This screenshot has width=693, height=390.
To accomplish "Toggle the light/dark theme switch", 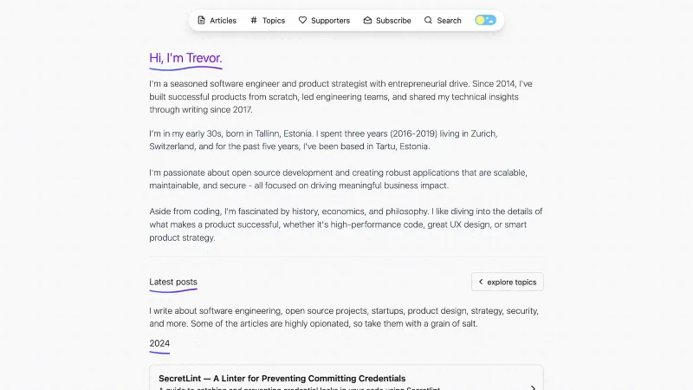I will 485,20.
